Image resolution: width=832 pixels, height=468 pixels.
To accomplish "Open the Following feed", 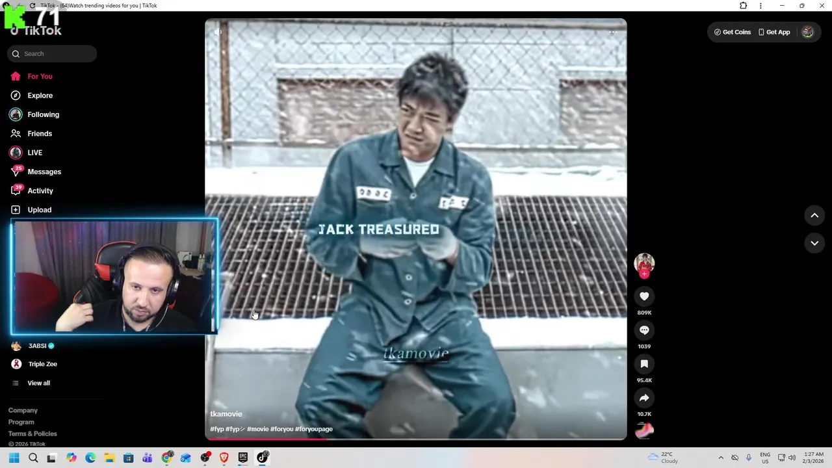I will click(x=43, y=114).
